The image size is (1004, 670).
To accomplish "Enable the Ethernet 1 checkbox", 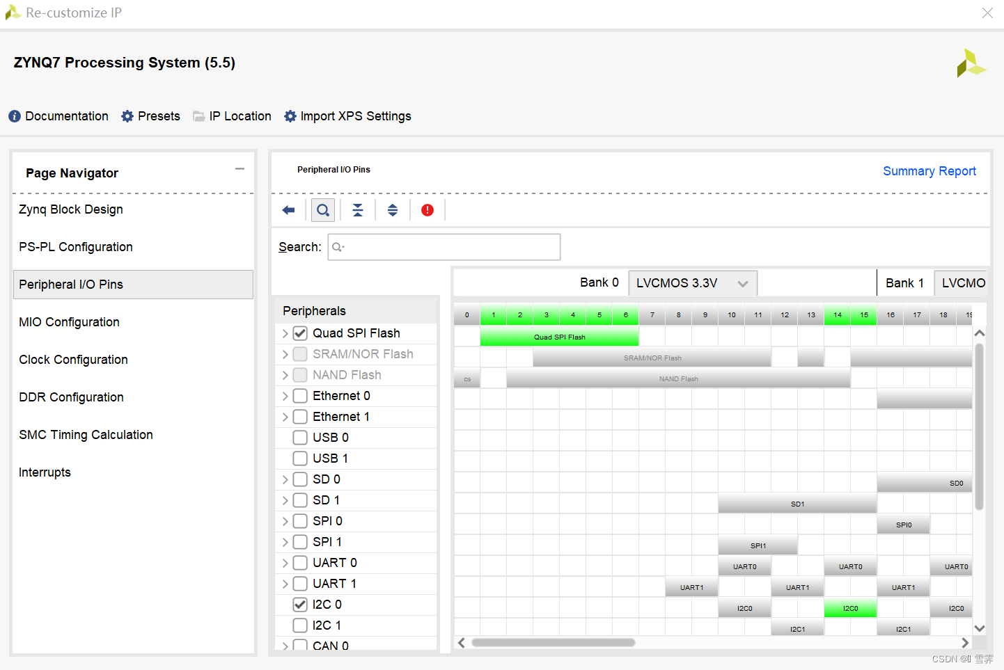I will 300,417.
